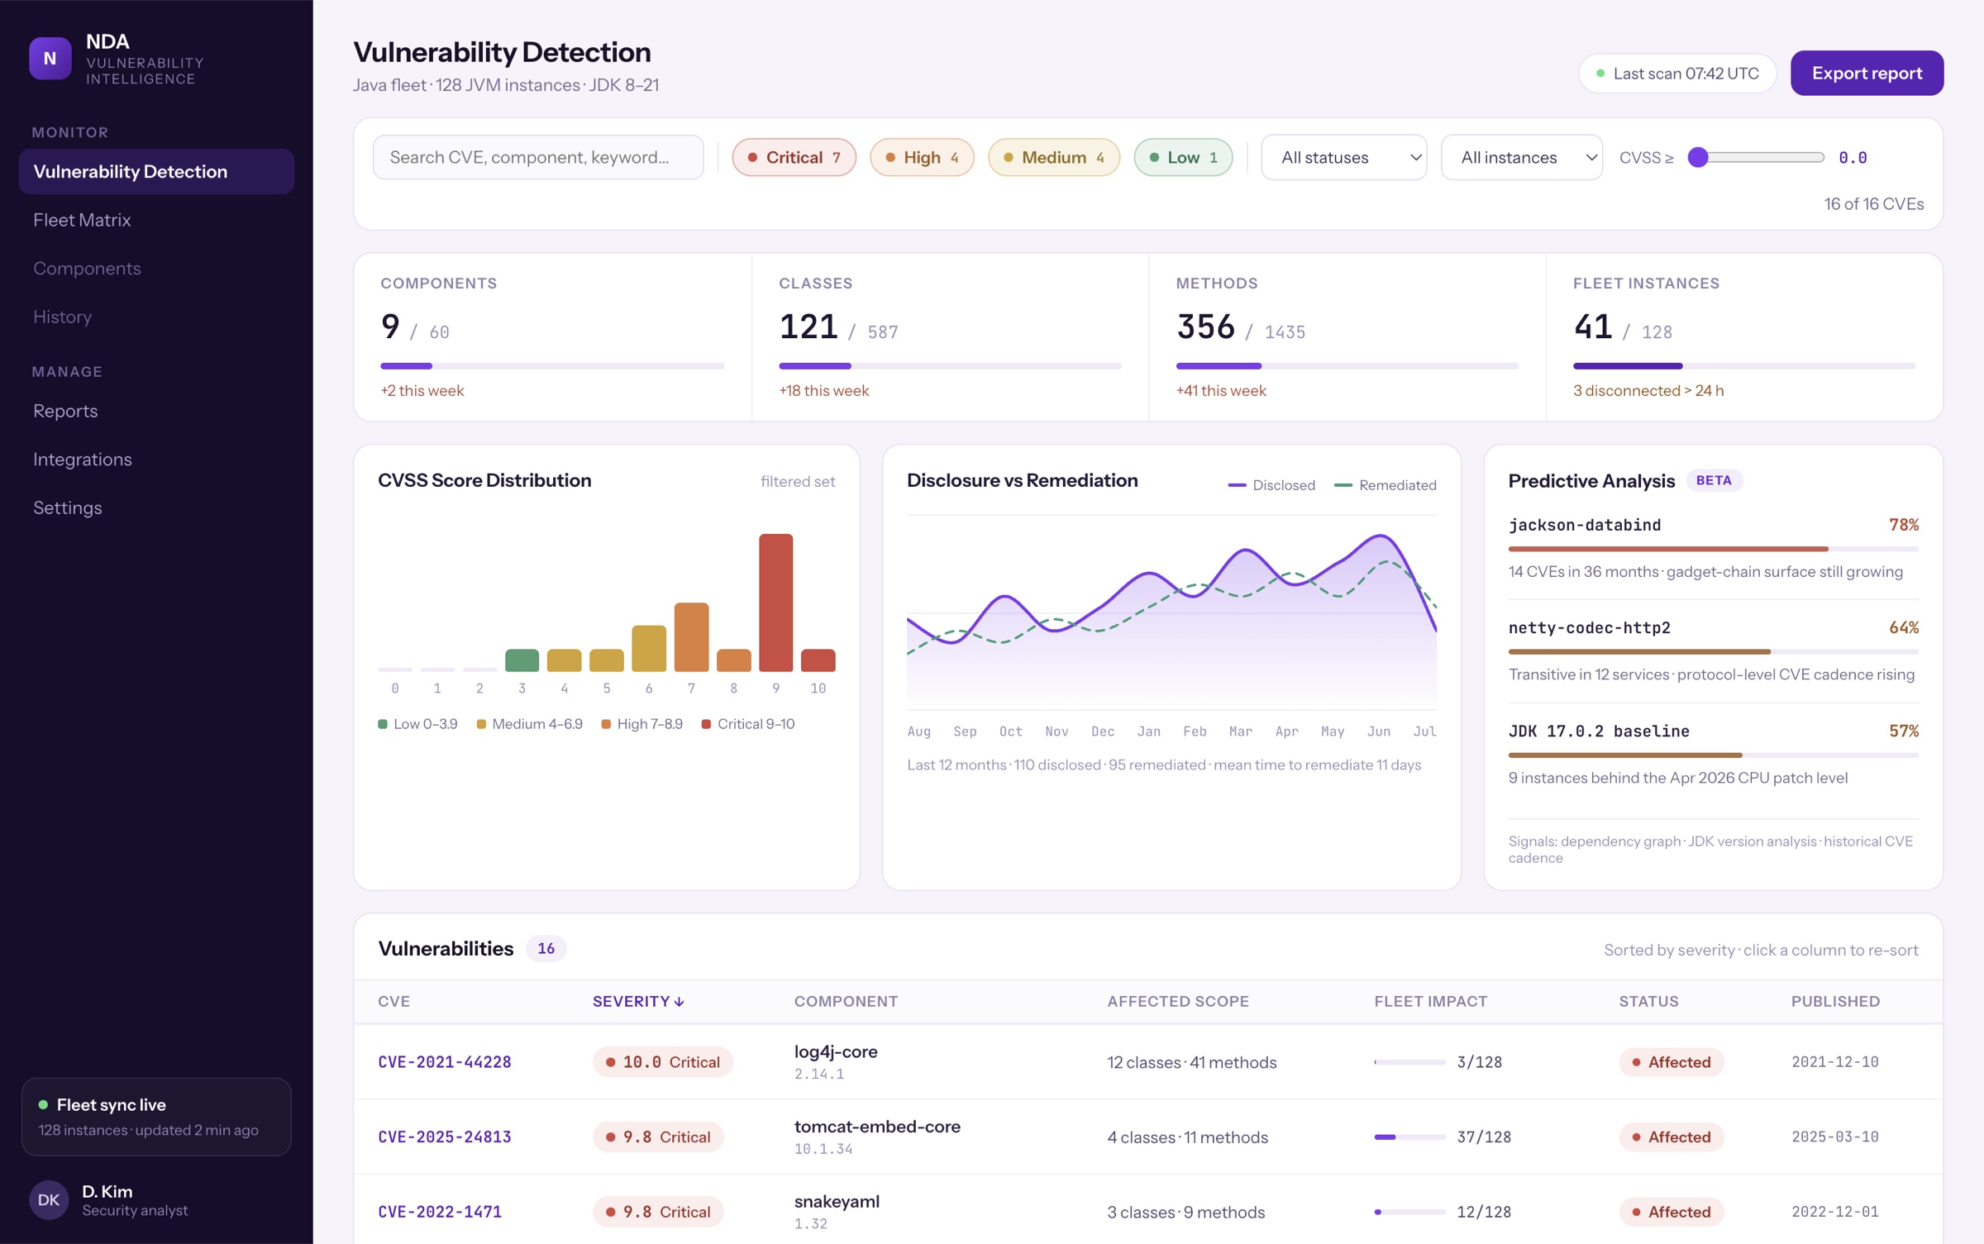Toggle the Medium severity filter chip
This screenshot has height=1244, width=1984.
[x=1053, y=157]
